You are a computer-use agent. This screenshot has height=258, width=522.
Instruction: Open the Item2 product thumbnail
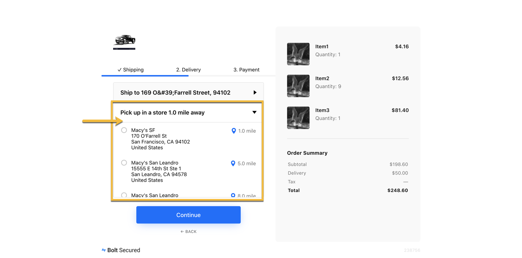(298, 86)
